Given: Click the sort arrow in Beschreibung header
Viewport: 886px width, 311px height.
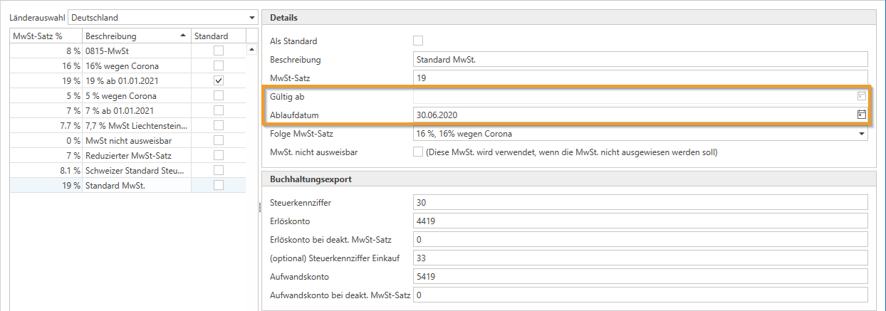Looking at the screenshot, I should (x=184, y=36).
